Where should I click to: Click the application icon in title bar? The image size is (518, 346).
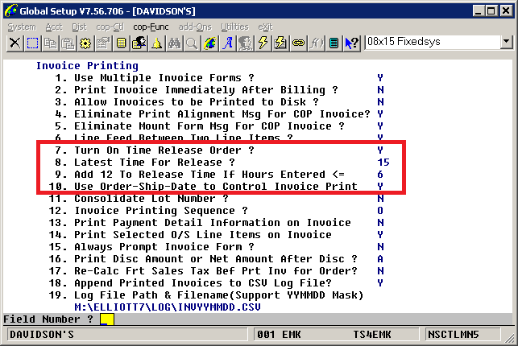tap(10, 10)
